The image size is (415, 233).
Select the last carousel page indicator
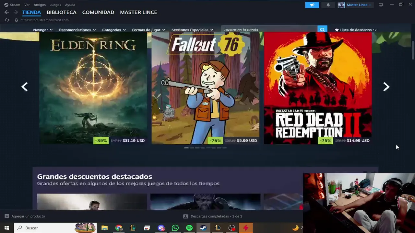tap(224, 148)
